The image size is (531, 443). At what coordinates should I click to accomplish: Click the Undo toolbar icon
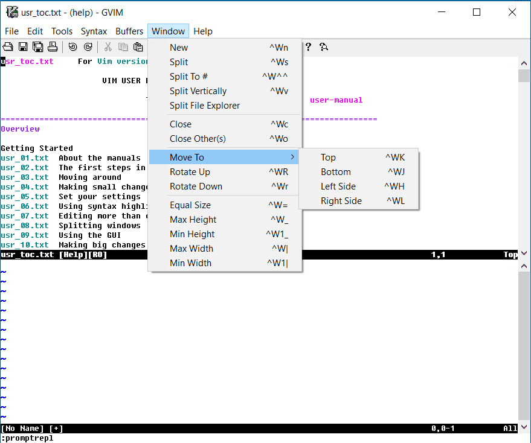pyautogui.click(x=72, y=46)
